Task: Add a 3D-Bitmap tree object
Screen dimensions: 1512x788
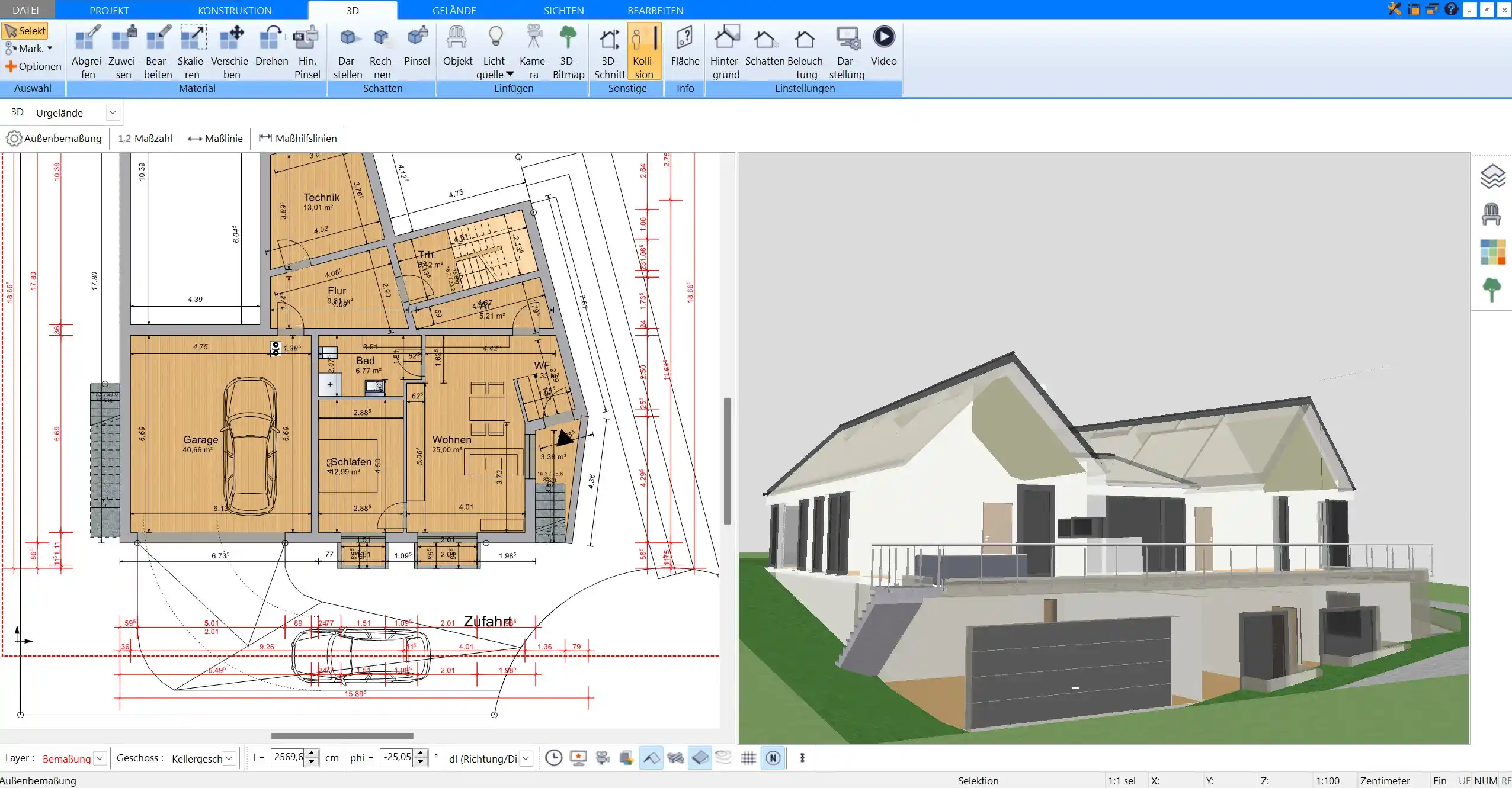Action: 568,52
